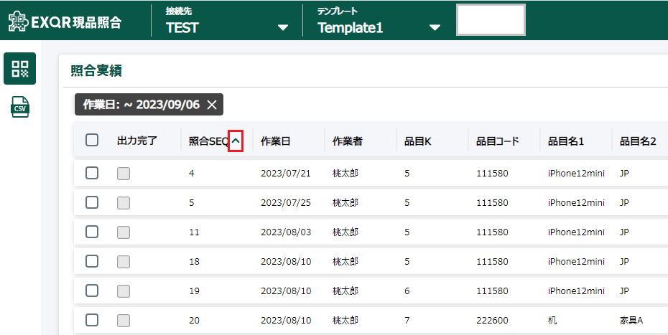This screenshot has height=335, width=668.
Task: Check the row checkbox for SEQ 20
Action: pyautogui.click(x=92, y=320)
